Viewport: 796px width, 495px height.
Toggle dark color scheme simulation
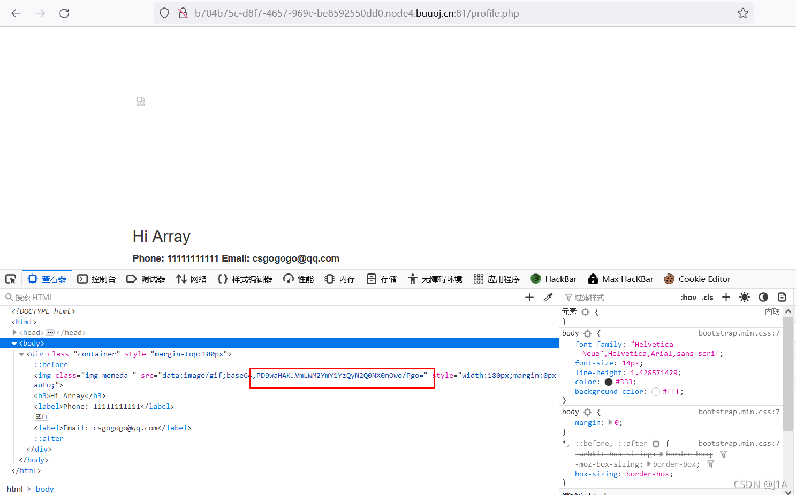click(x=763, y=297)
